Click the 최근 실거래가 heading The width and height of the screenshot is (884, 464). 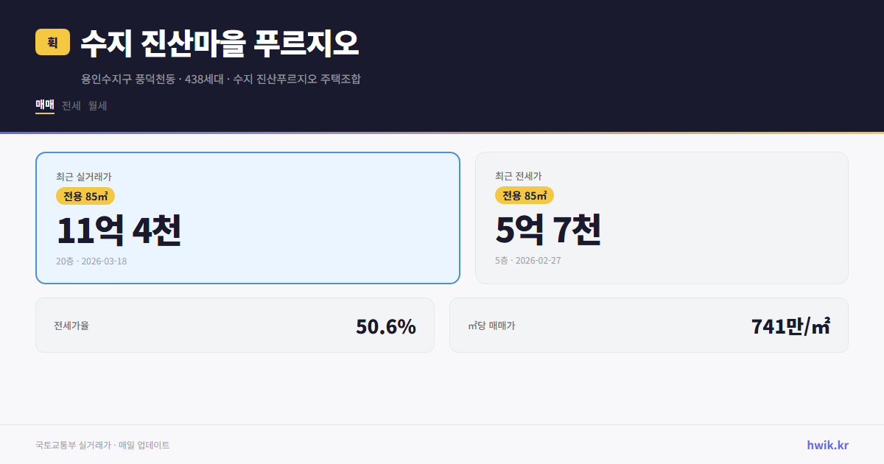click(83, 175)
